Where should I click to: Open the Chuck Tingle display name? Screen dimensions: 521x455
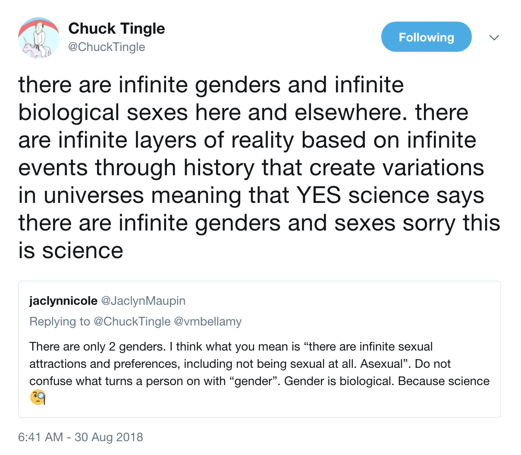(116, 28)
